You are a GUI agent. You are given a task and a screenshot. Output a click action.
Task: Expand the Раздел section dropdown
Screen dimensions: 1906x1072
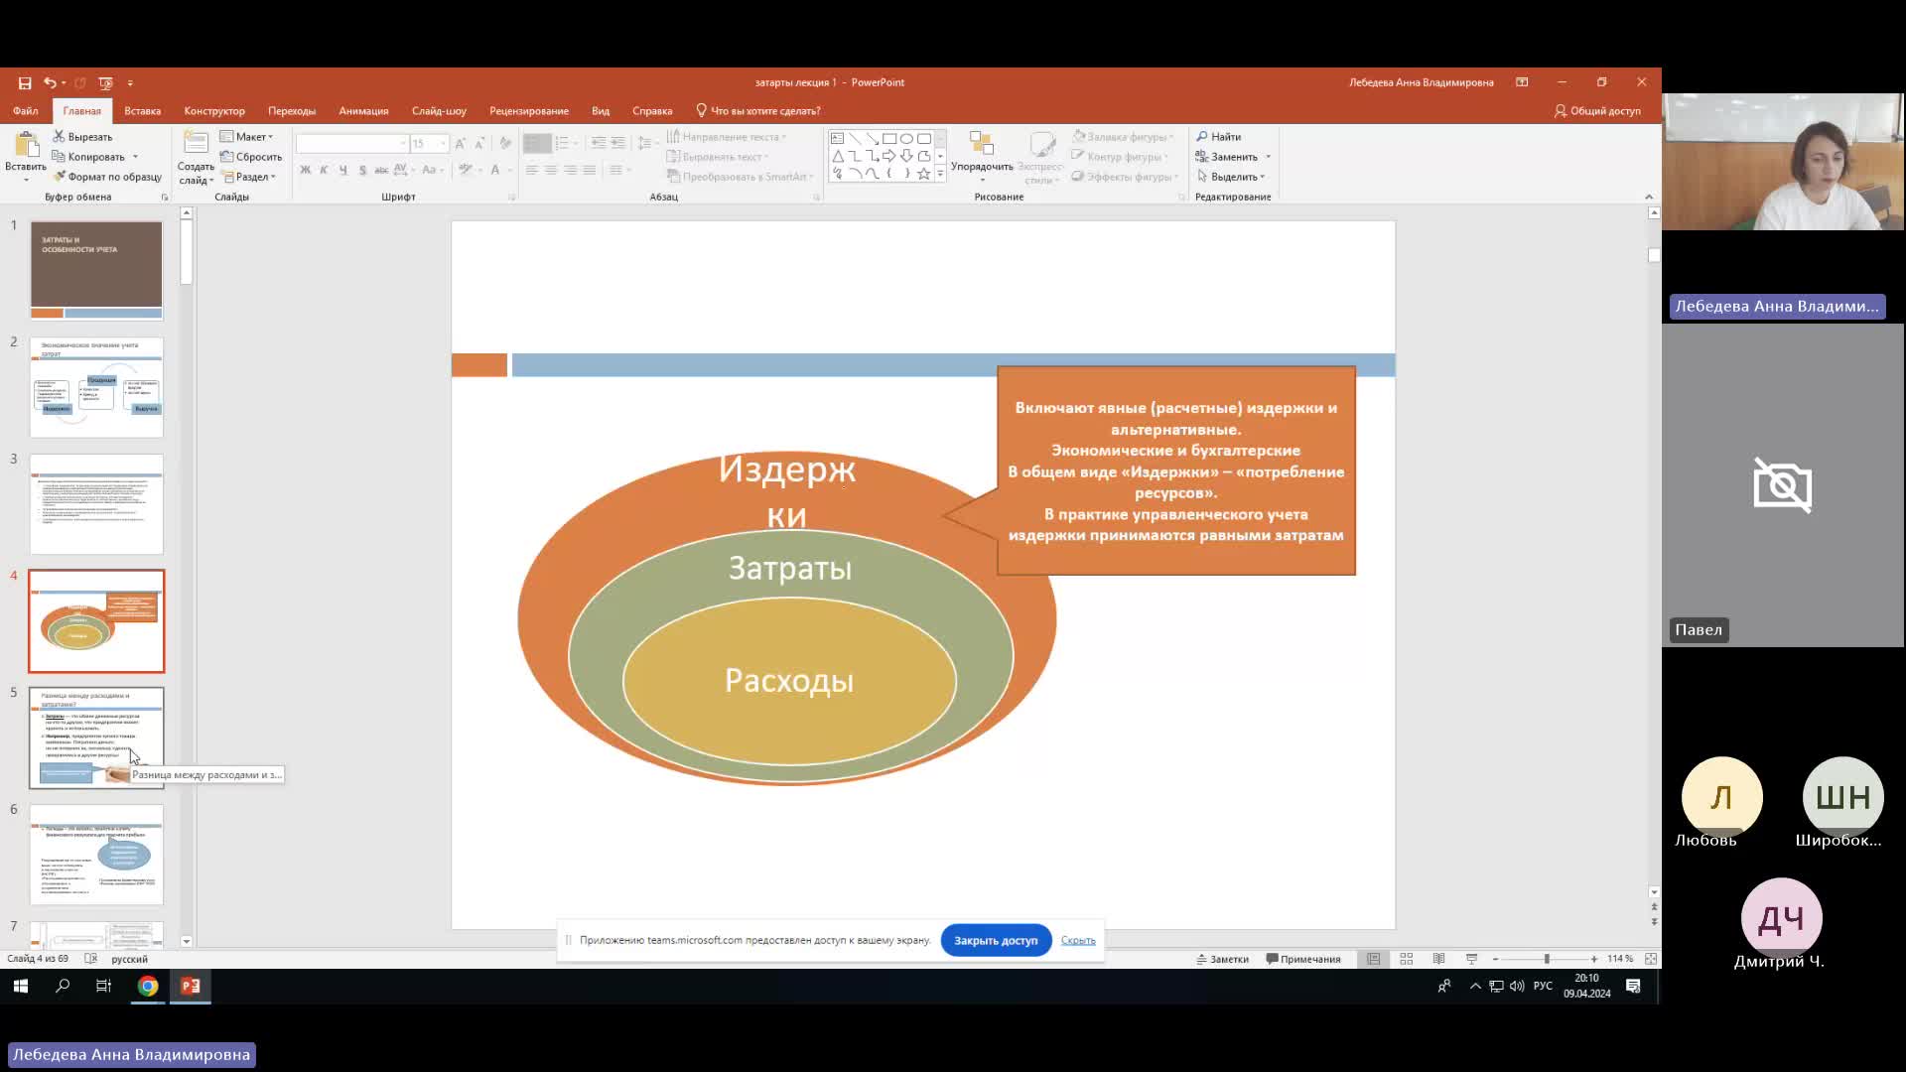(x=249, y=177)
